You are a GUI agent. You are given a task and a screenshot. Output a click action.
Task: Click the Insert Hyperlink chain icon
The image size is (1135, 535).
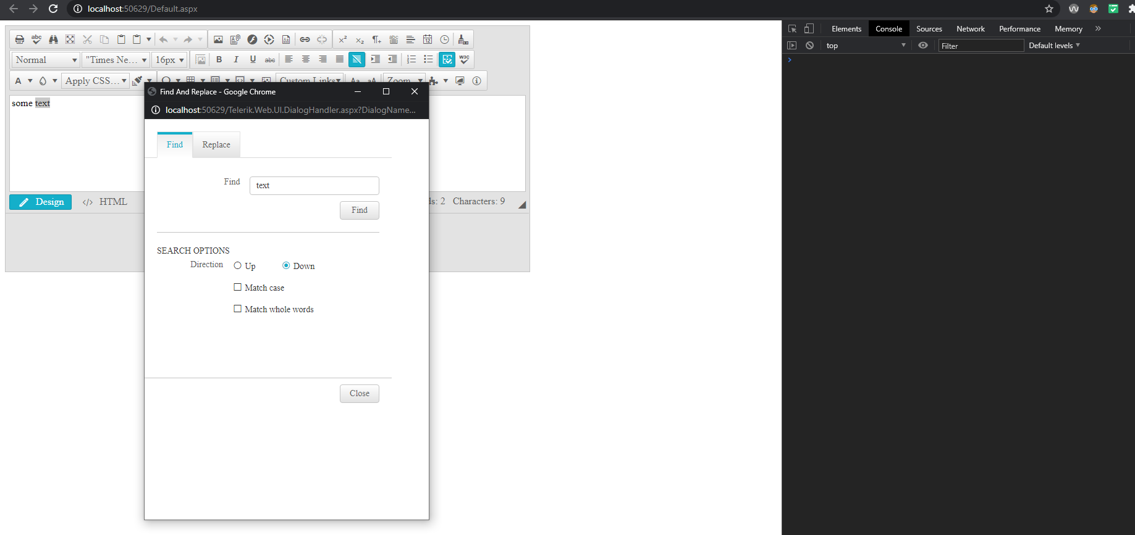(x=305, y=39)
